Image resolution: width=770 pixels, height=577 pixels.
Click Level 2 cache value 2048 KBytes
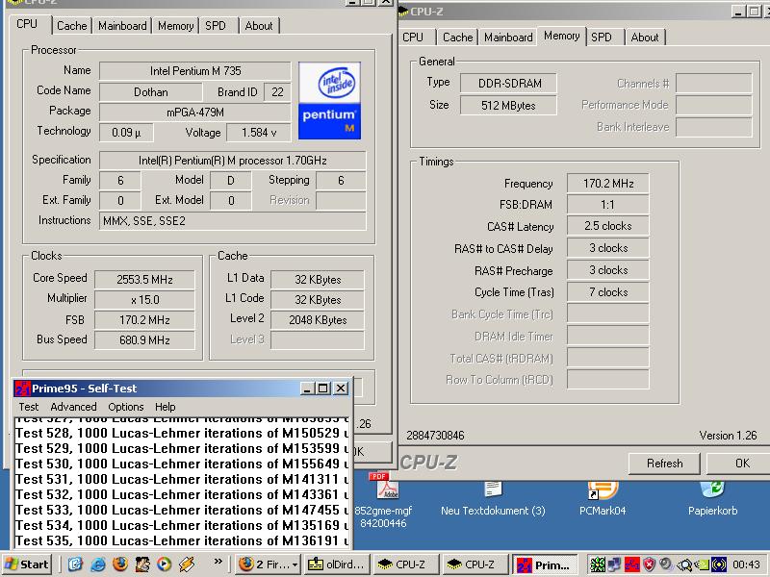pos(318,320)
